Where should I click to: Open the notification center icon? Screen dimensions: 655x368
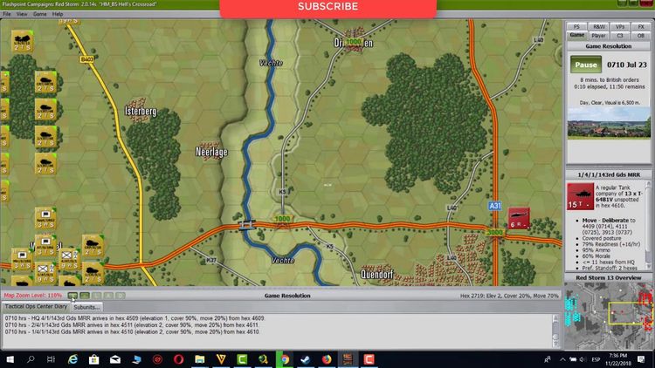(x=641, y=359)
